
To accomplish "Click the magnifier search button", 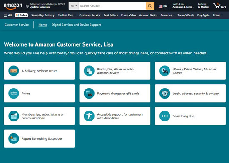I will 150,6.
